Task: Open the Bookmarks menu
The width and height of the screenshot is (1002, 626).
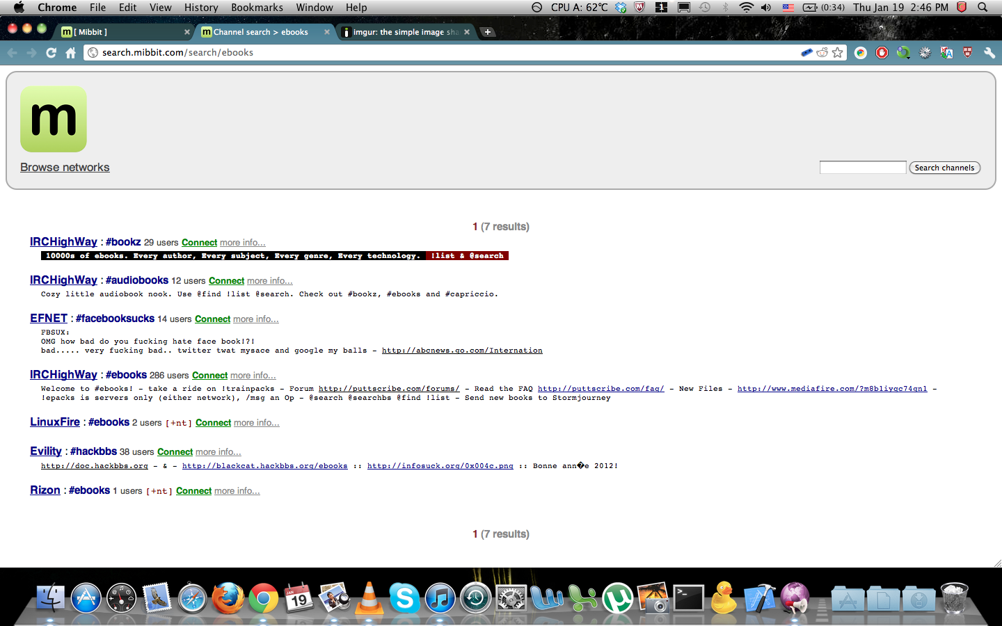Action: coord(257,8)
